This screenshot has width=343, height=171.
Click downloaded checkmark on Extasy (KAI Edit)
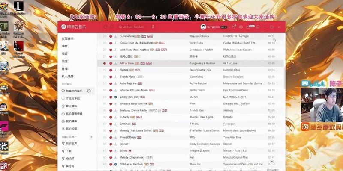point(115,97)
